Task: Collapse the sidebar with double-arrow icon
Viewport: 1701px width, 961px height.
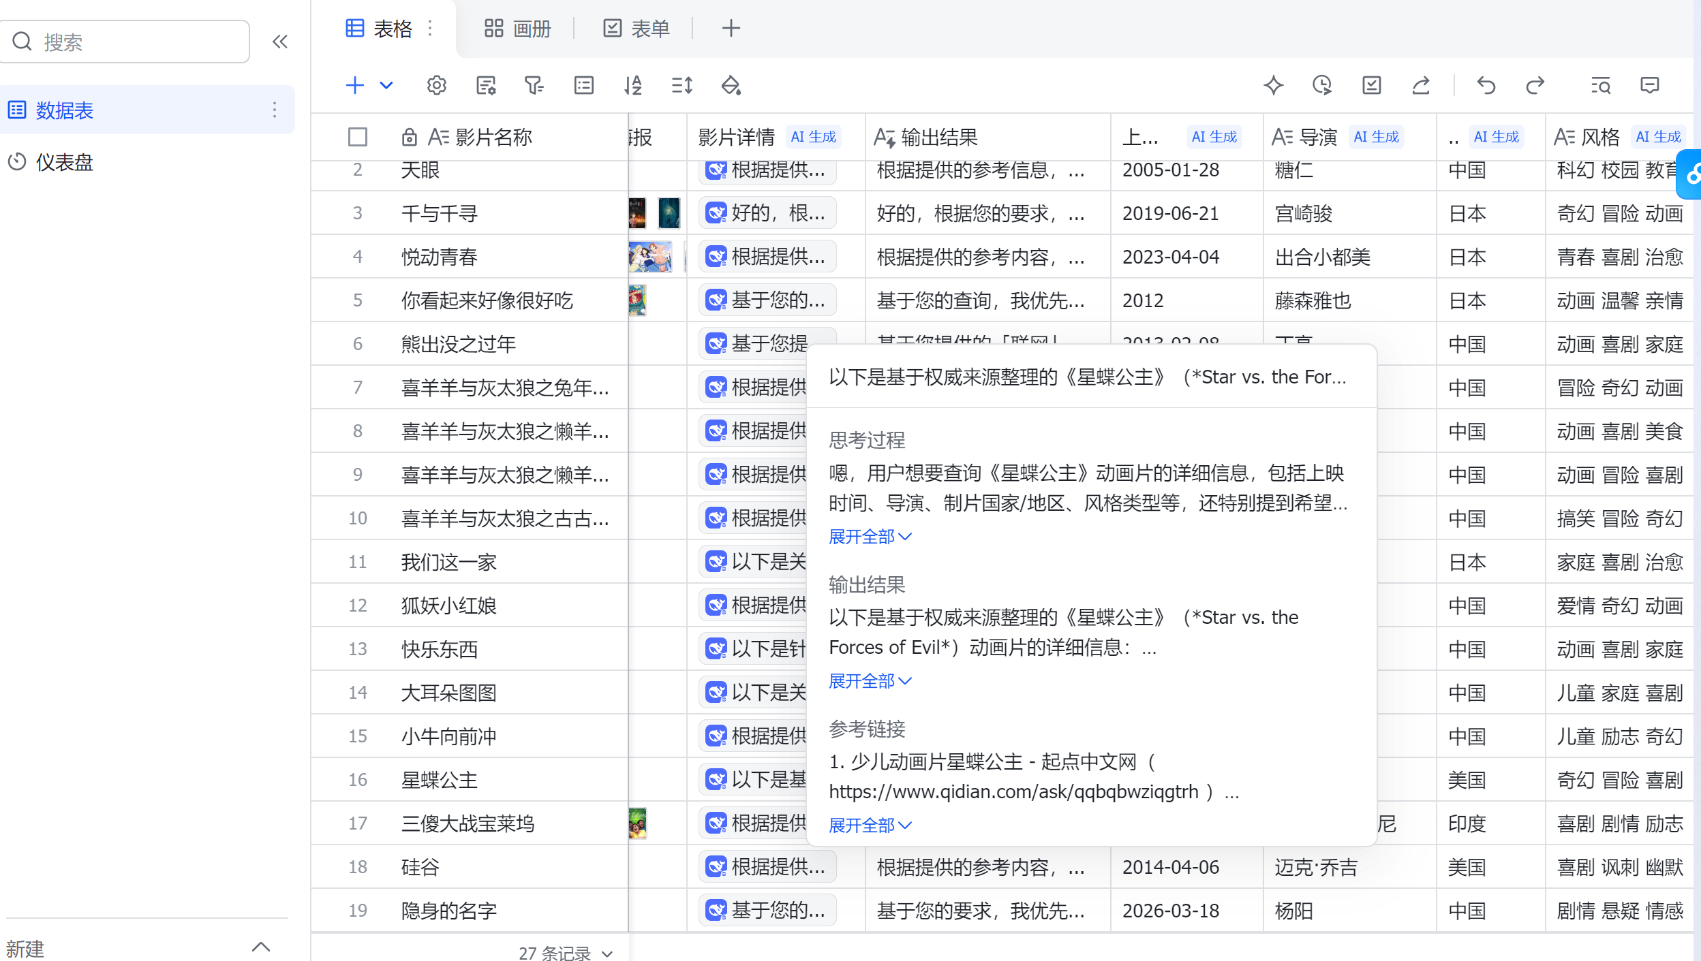Action: (x=280, y=42)
